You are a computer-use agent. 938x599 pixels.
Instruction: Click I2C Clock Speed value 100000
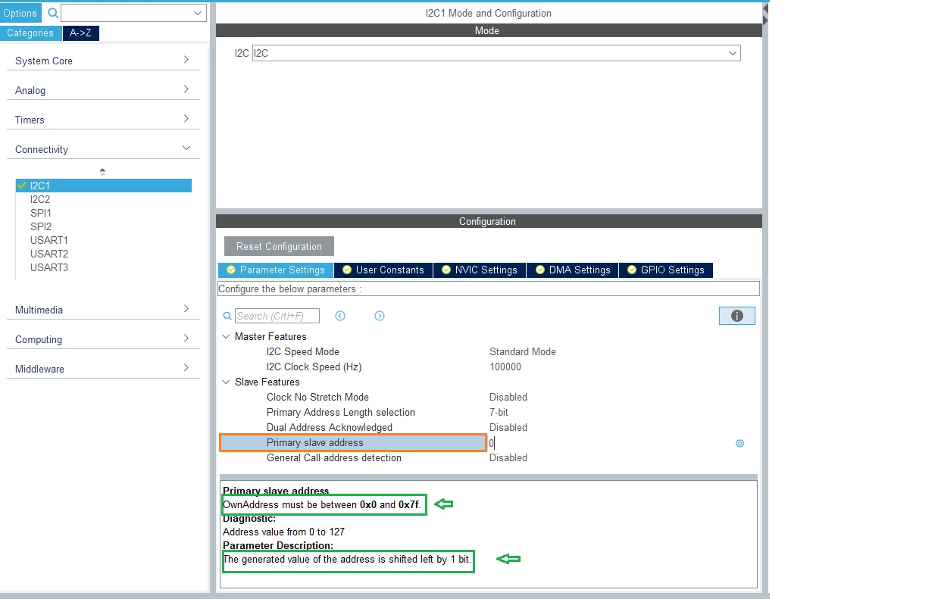pos(505,367)
